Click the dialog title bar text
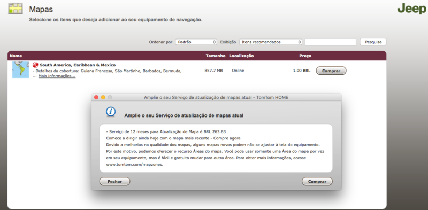This screenshot has height=210, width=428. coord(216,97)
